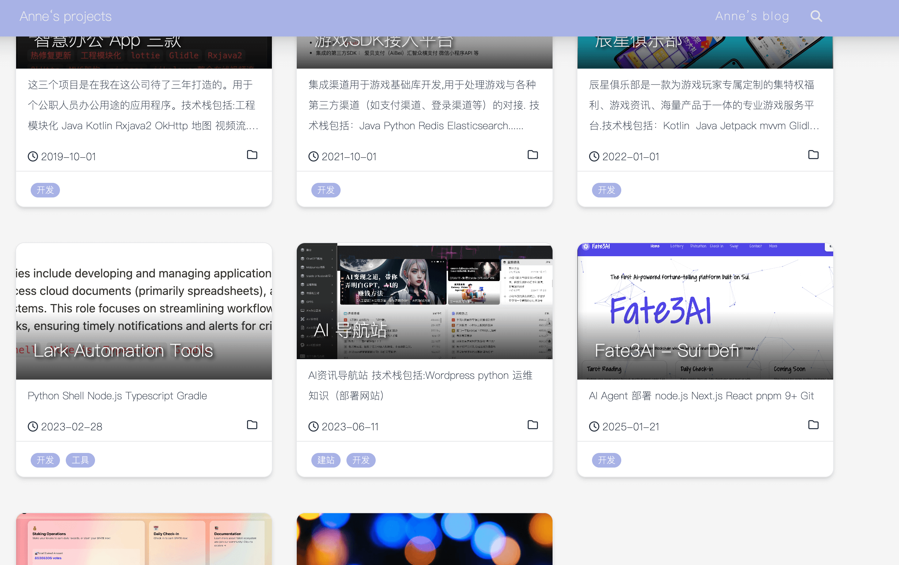This screenshot has height=565, width=899.
Task: Click folder icon on AI 导航站 card
Action: click(532, 425)
